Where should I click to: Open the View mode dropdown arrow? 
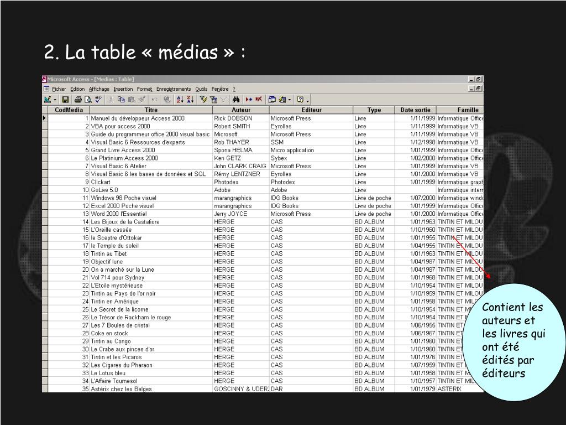pyautogui.click(x=55, y=100)
